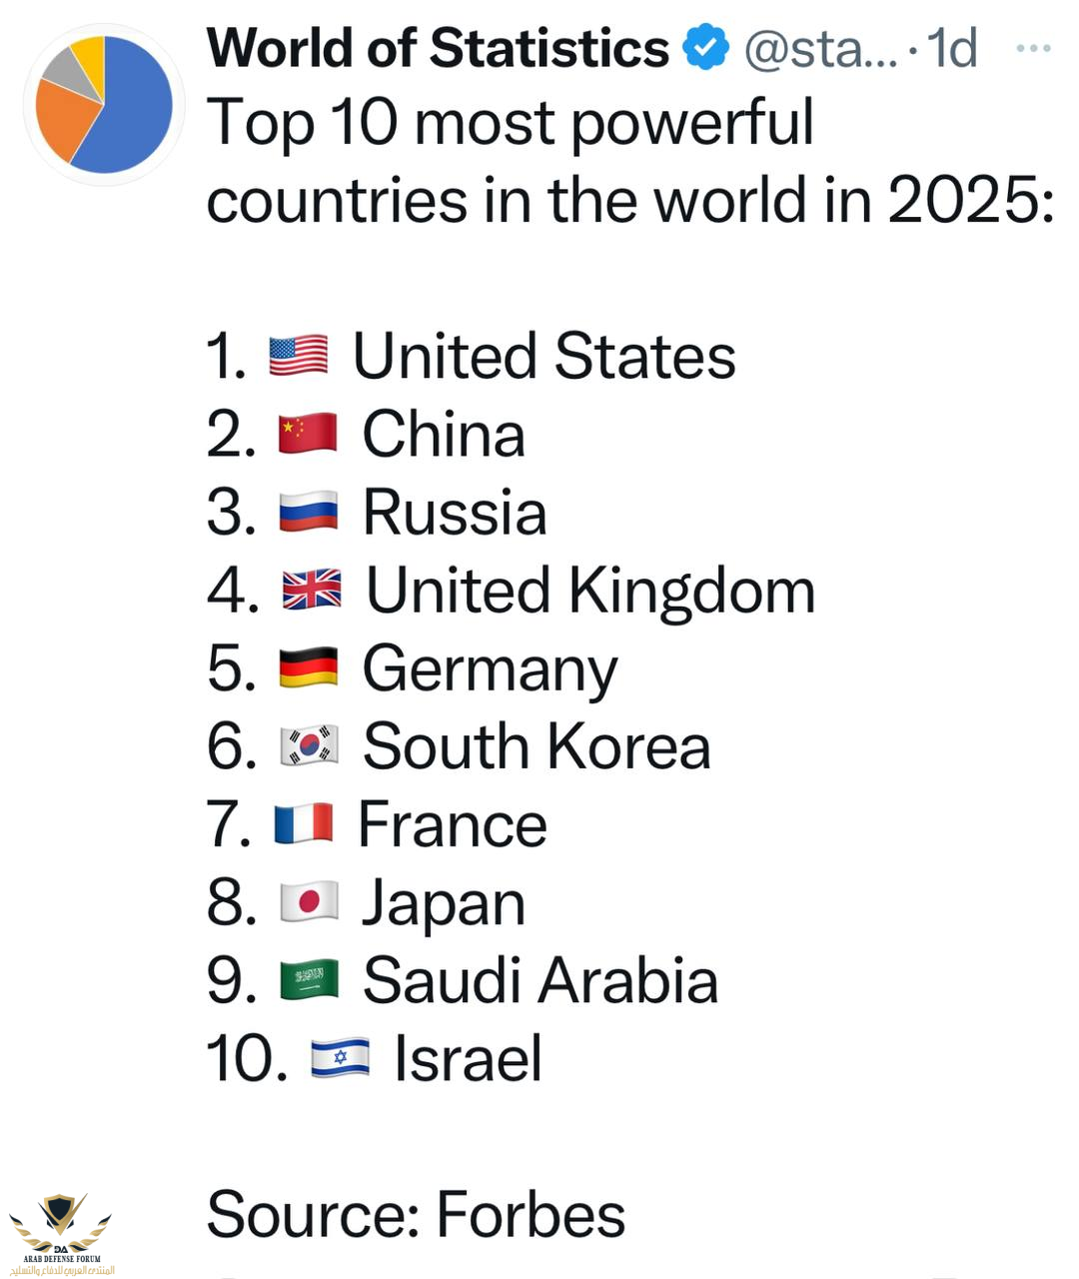Click the World of Statistics pie chart avatar
1079x1279 pixels.
point(103,104)
